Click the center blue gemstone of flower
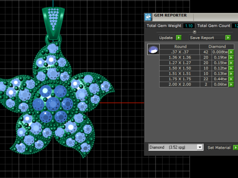238x178 pixels. pyautogui.click(x=53, y=104)
